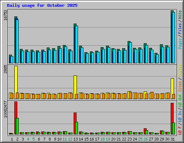Click the title 'Daily usage for October 2025'
The image size is (184, 143).
pos(42,5)
